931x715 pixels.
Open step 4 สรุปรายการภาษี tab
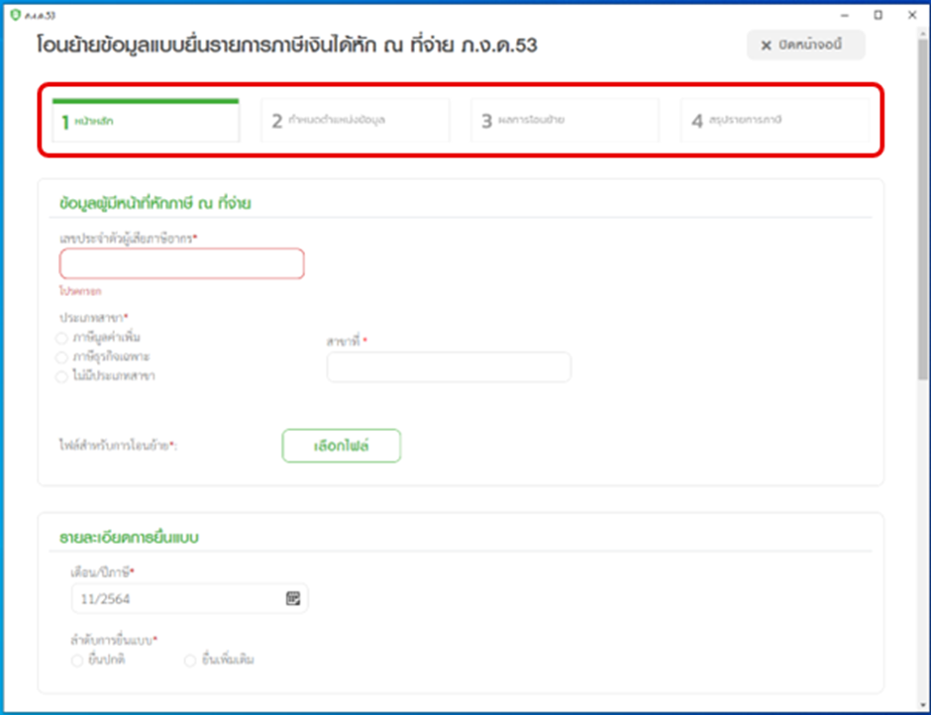click(x=774, y=121)
